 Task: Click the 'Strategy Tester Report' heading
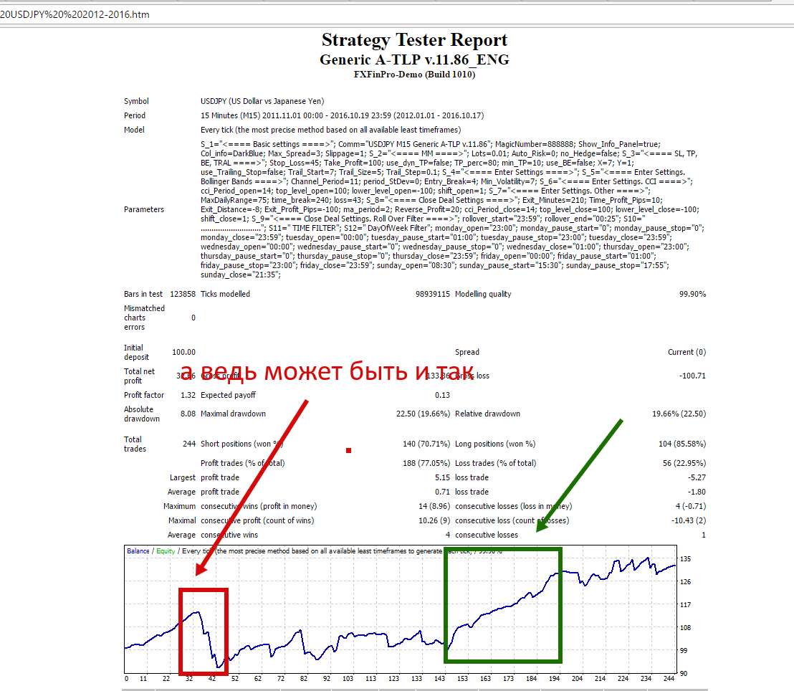click(x=414, y=39)
